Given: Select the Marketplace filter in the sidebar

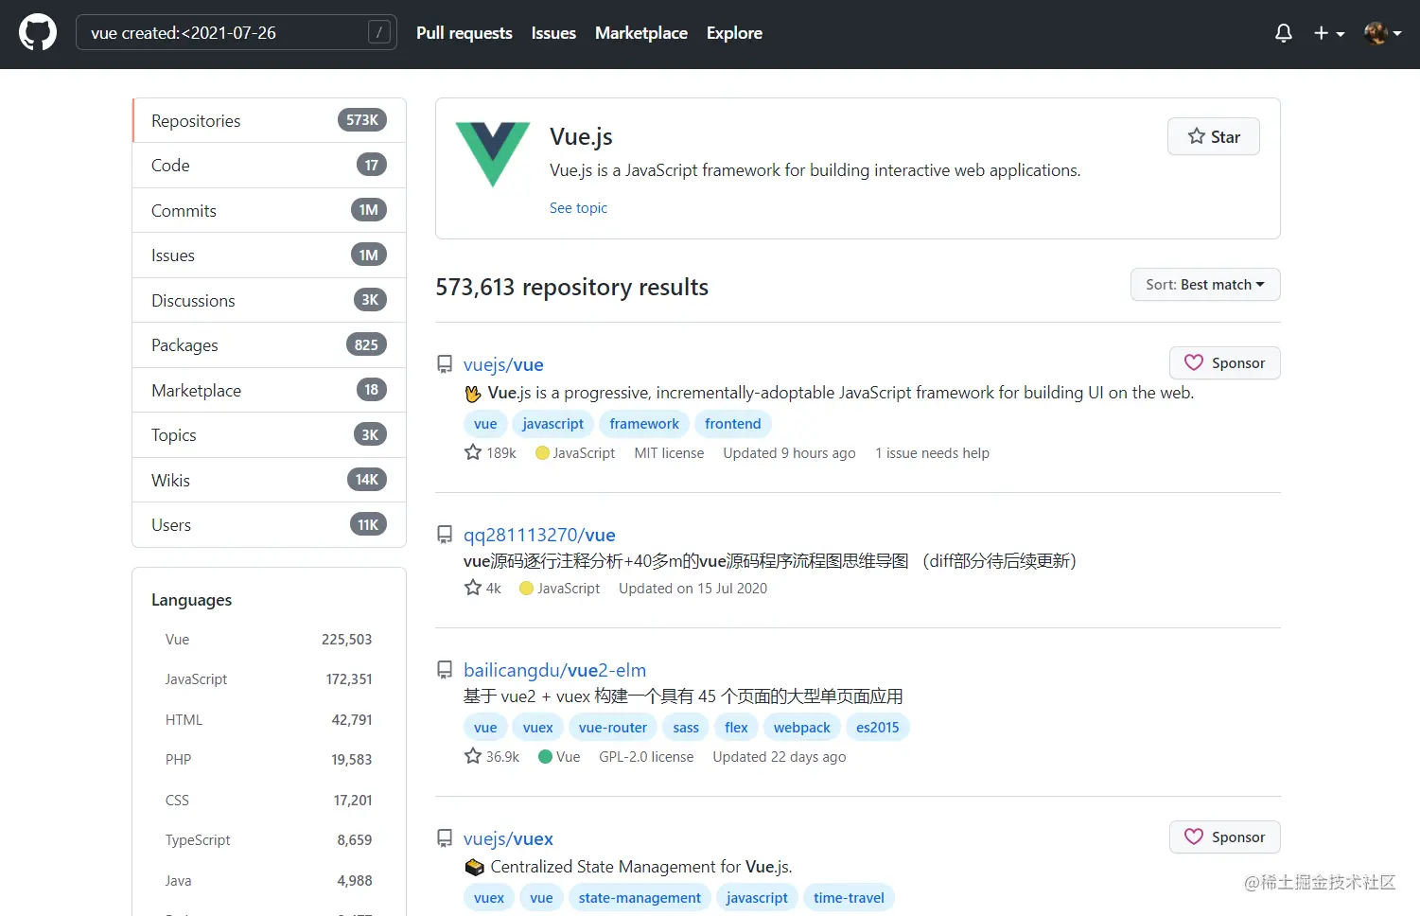Looking at the screenshot, I should pyautogui.click(x=270, y=390).
